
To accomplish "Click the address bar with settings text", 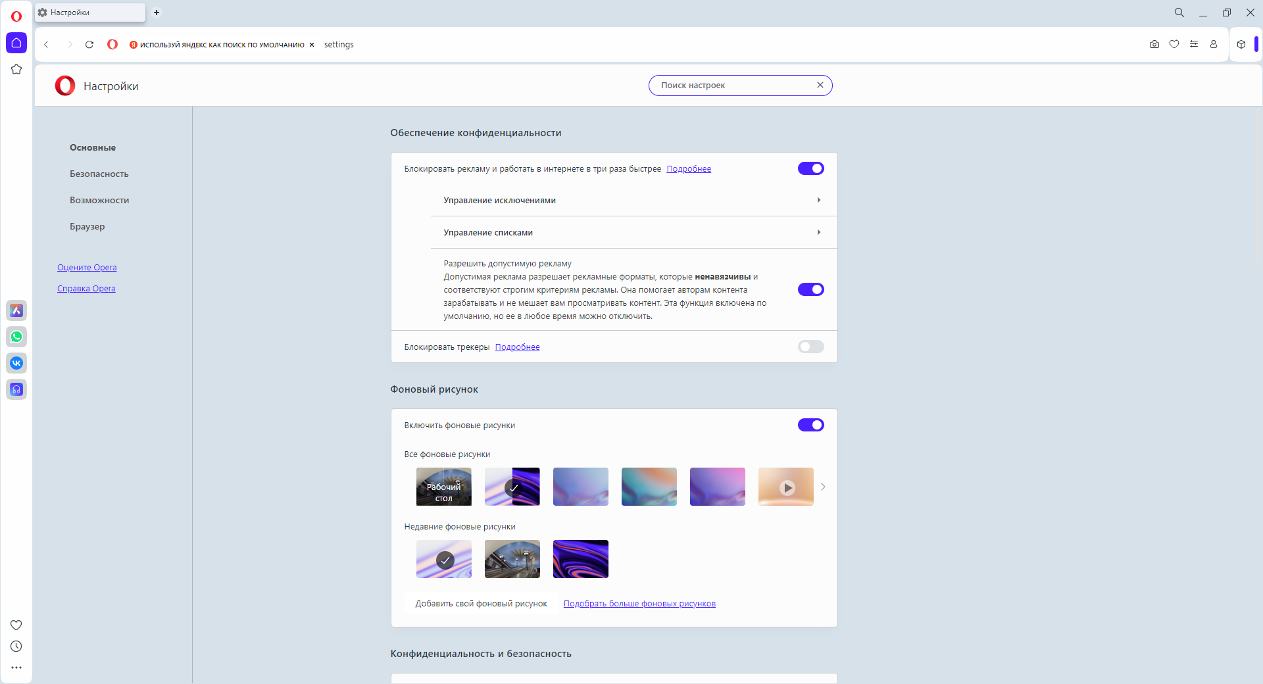I will (x=730, y=45).
